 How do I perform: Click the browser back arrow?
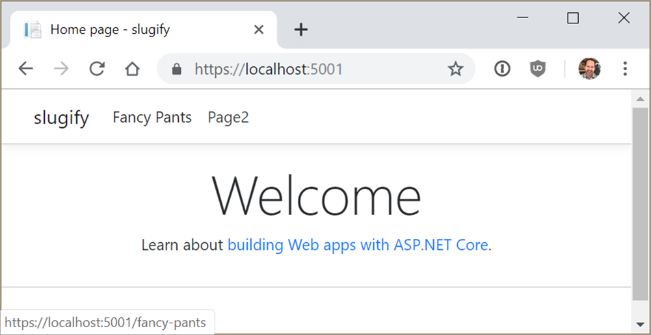(25, 69)
